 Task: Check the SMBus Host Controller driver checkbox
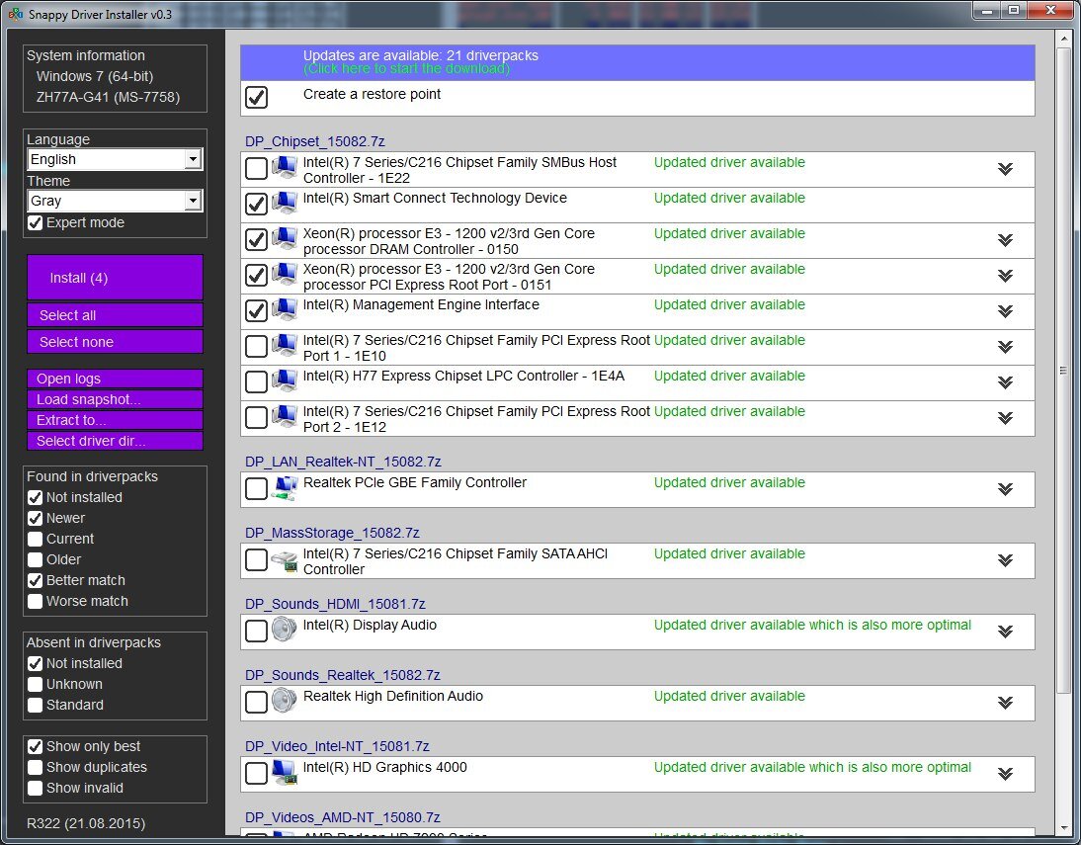tap(257, 168)
